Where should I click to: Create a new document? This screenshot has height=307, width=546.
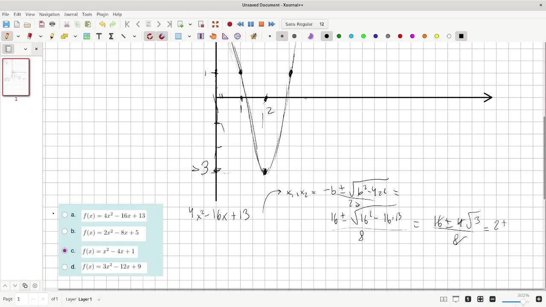(17, 24)
